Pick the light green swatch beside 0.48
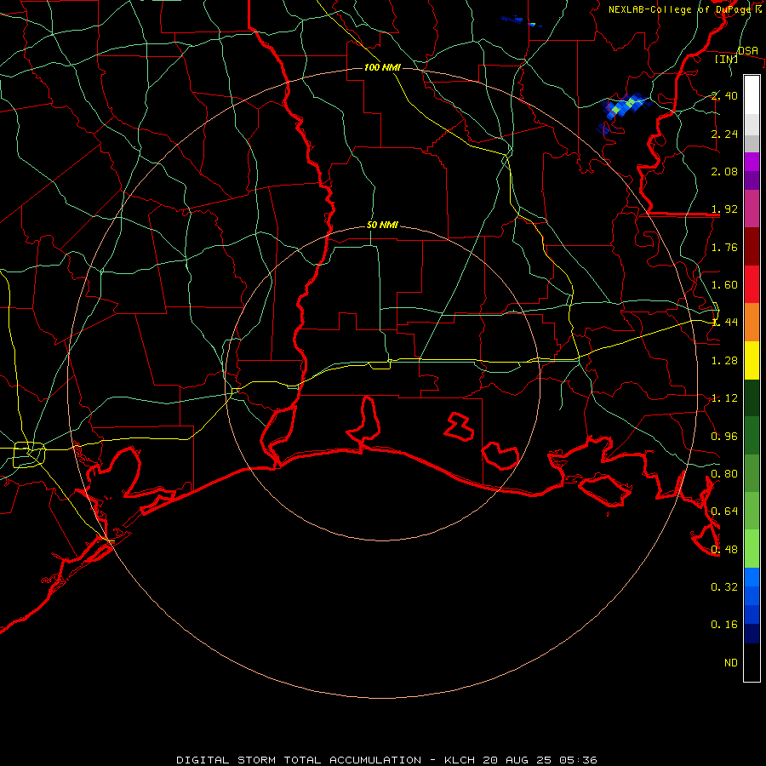 tap(752, 549)
